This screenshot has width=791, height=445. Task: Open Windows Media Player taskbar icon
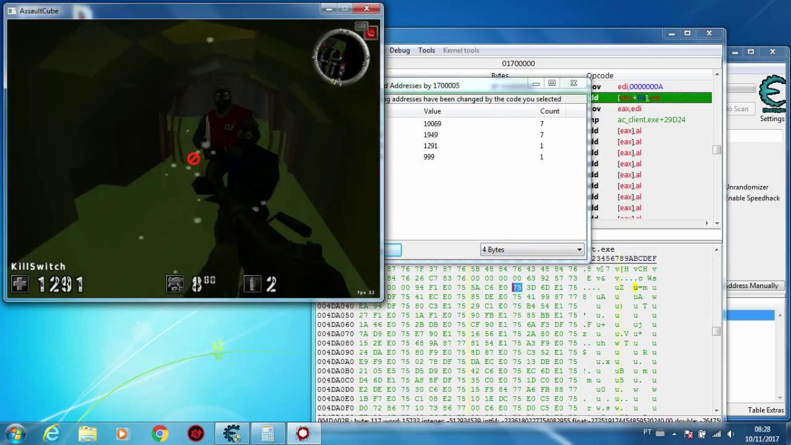point(122,434)
